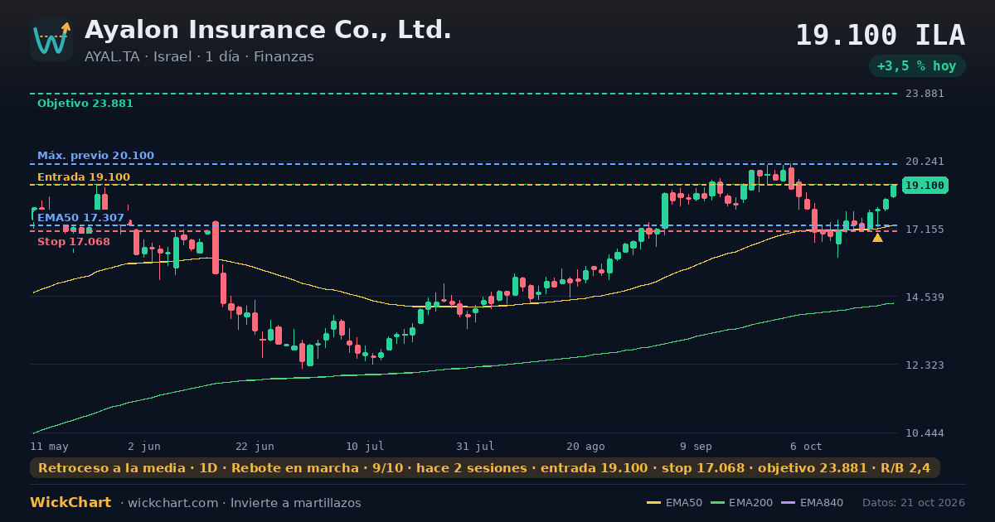The width and height of the screenshot is (995, 522).
Task: Click the Ayalon Insurance Co., Ltd. title
Action: tap(268, 30)
